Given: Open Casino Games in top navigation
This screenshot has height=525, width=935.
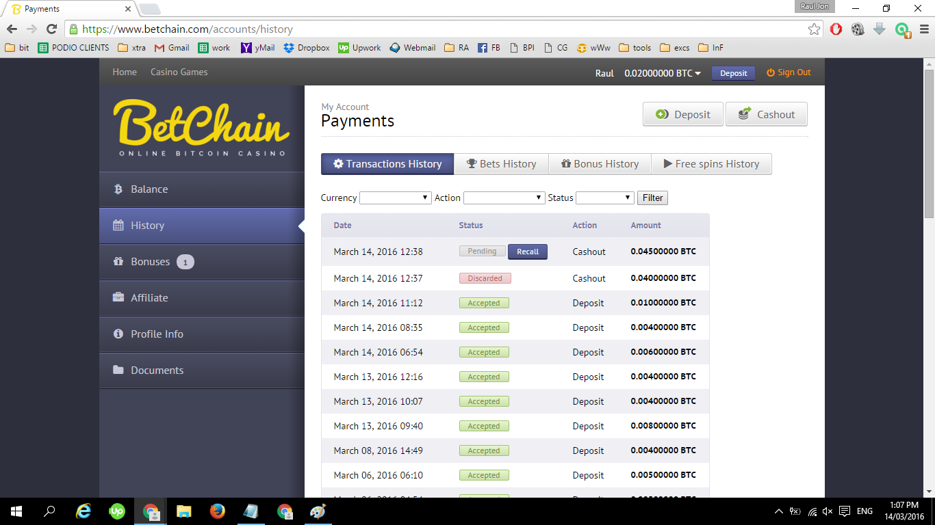Looking at the screenshot, I should pos(179,72).
